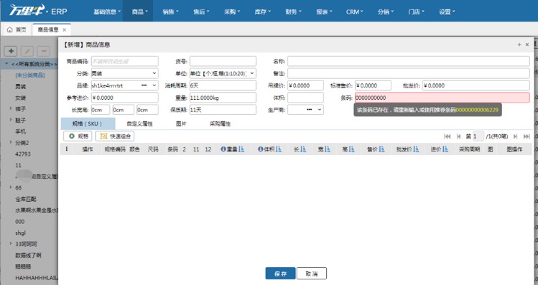538x285 pixels.
Task: Open the 财务 menu
Action: click(293, 11)
